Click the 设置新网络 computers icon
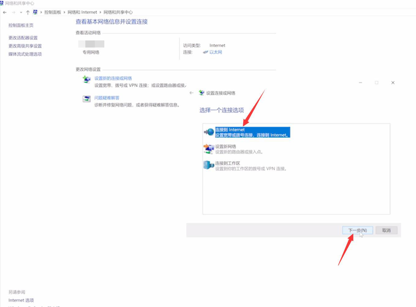This screenshot has height=307, width=416. (x=209, y=149)
